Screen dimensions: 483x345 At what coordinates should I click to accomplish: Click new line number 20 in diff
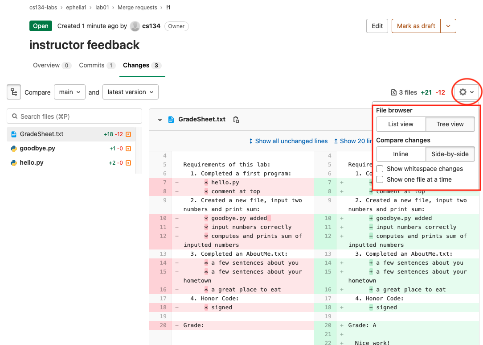point(327,325)
